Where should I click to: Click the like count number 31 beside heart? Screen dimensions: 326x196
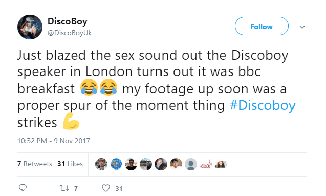[119, 188]
